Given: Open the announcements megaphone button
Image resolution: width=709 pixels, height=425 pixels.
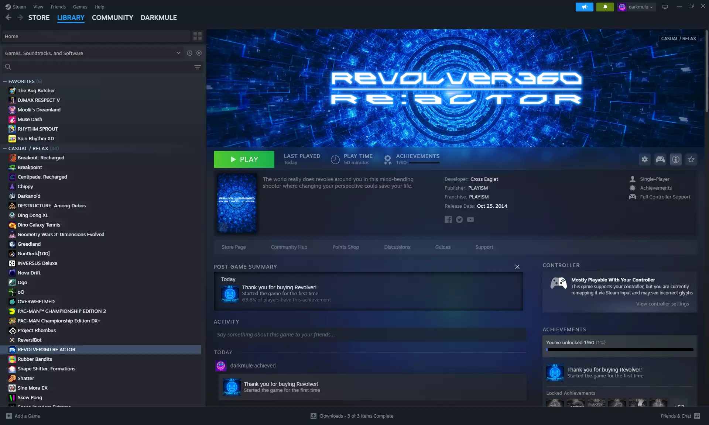Looking at the screenshot, I should click(584, 7).
